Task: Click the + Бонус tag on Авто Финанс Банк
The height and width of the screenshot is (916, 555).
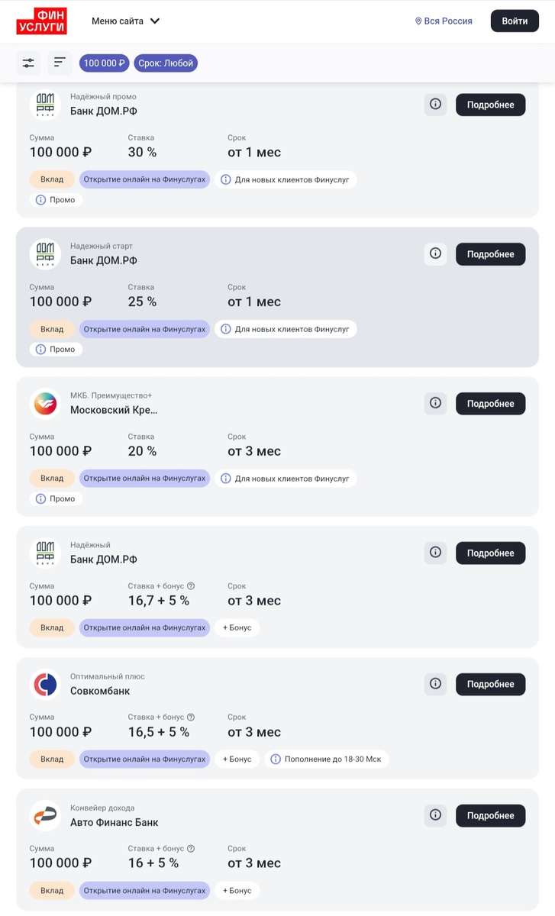Action: [237, 891]
